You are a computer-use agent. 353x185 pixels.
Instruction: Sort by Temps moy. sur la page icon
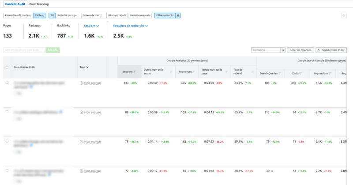(x=227, y=72)
